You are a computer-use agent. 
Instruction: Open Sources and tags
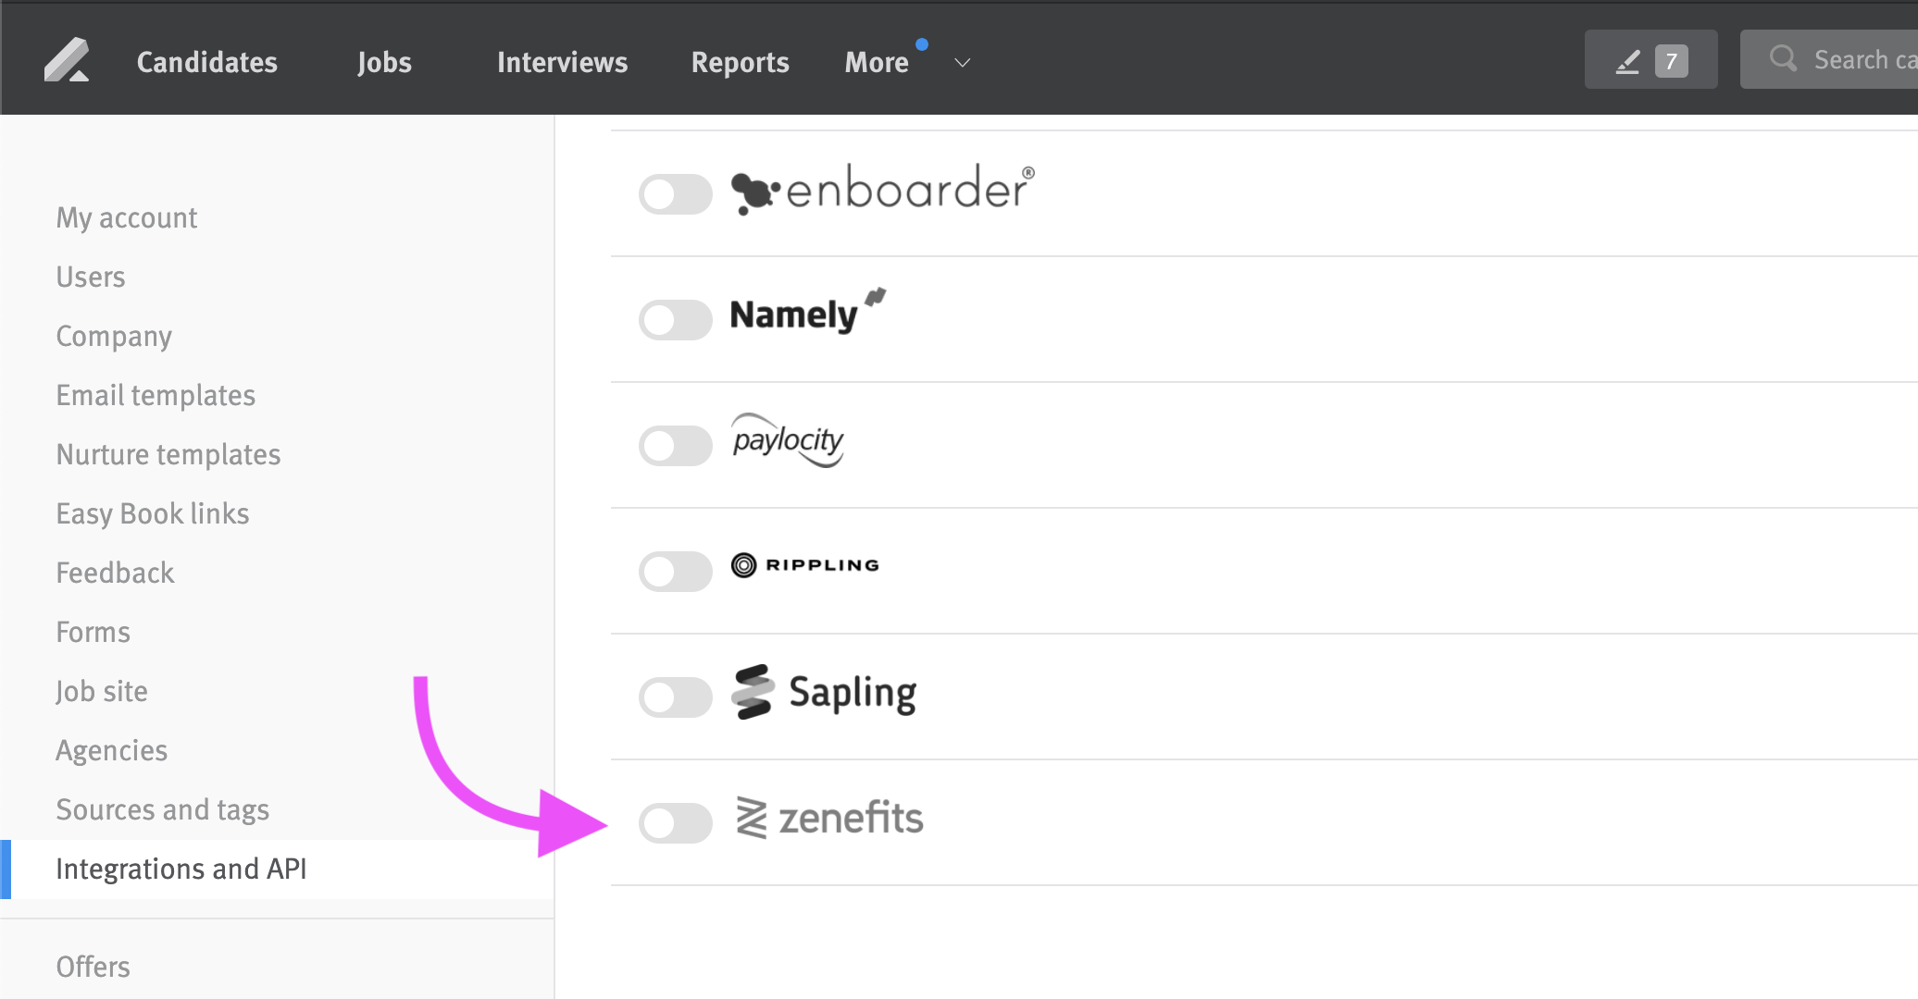(x=162, y=809)
